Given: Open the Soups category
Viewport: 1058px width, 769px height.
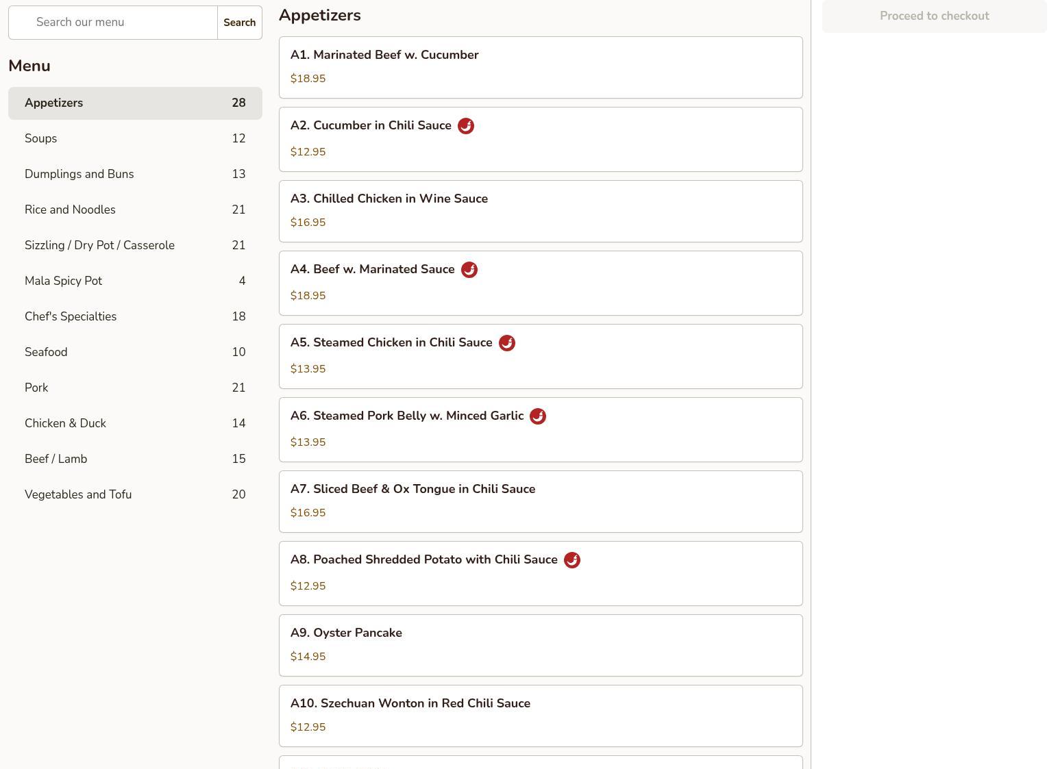Looking at the screenshot, I should [135, 139].
